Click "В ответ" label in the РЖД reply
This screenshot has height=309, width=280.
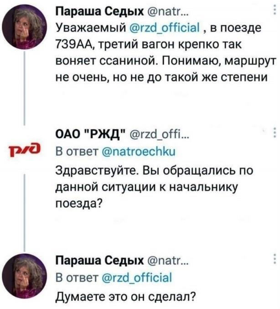tap(72, 150)
